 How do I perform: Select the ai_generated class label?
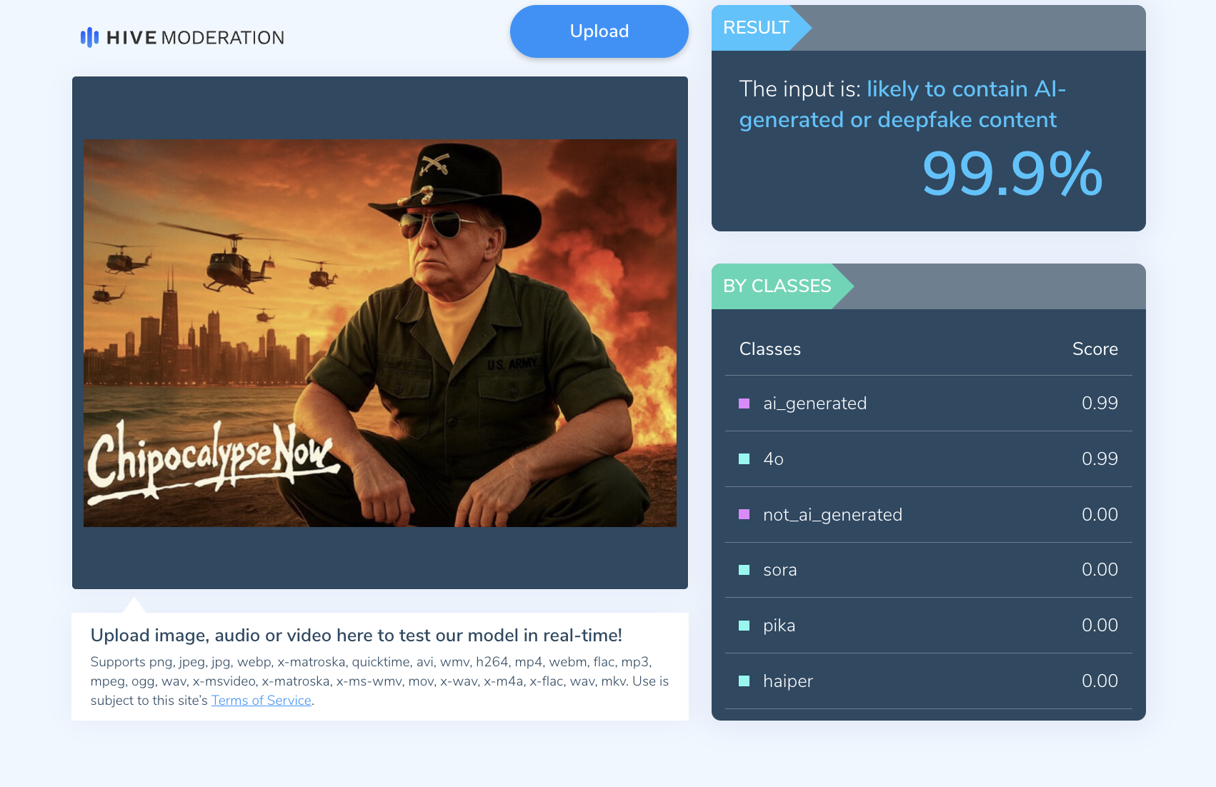814,403
